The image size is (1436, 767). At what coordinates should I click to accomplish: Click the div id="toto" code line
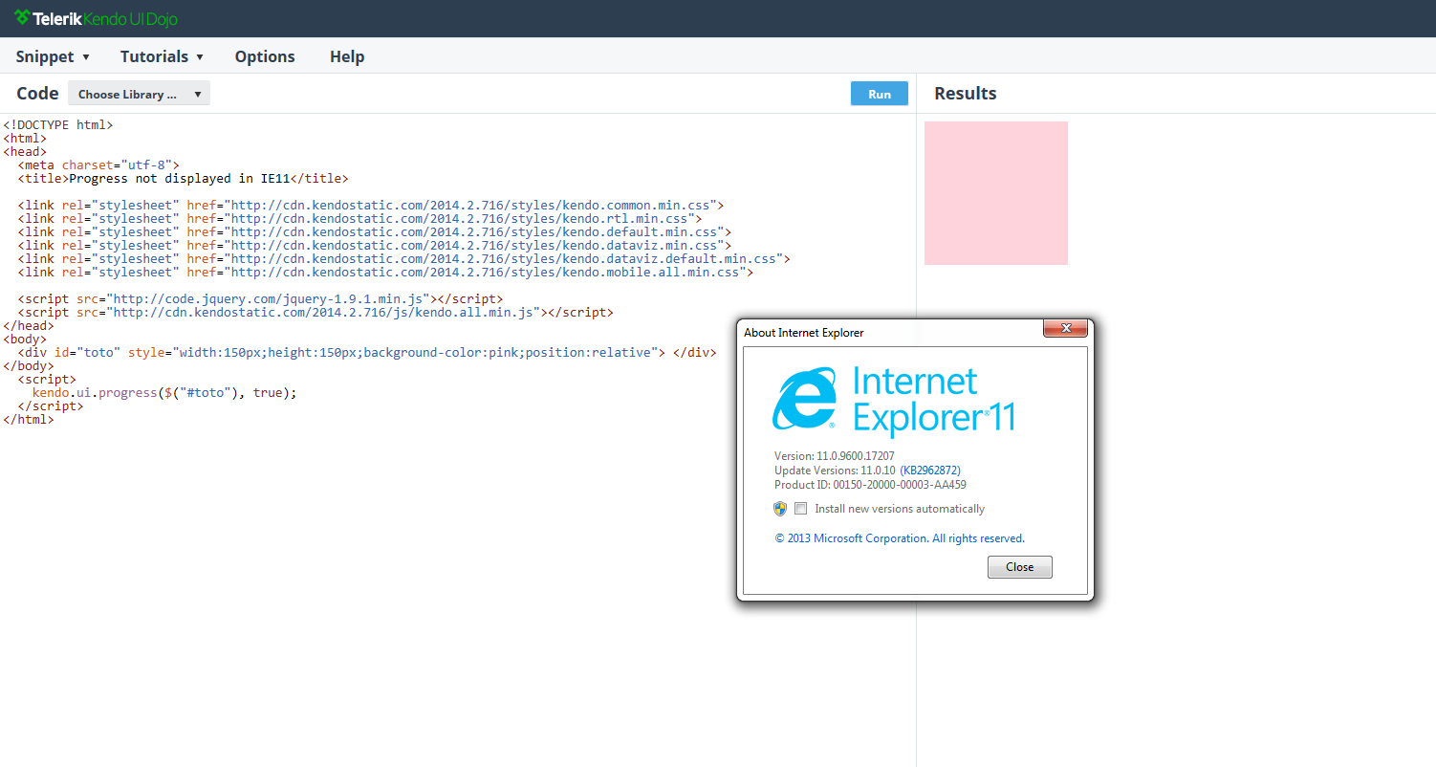click(366, 353)
